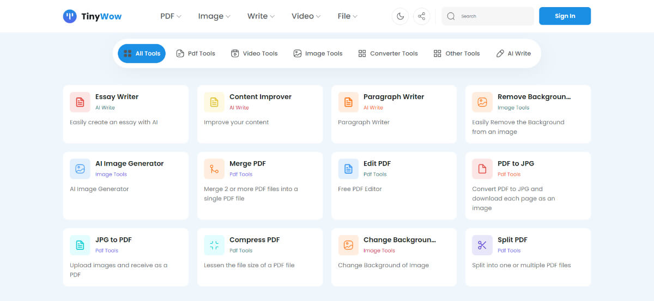Screen dimensions: 654x301
Task: Expand the Video dropdown menu
Action: (306, 16)
